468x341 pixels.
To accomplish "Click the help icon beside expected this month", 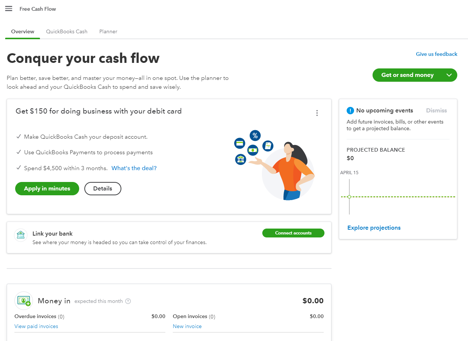I will point(128,301).
